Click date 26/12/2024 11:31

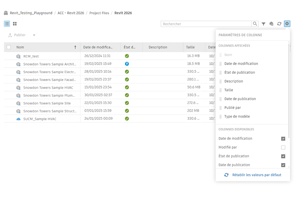pos(97,56)
